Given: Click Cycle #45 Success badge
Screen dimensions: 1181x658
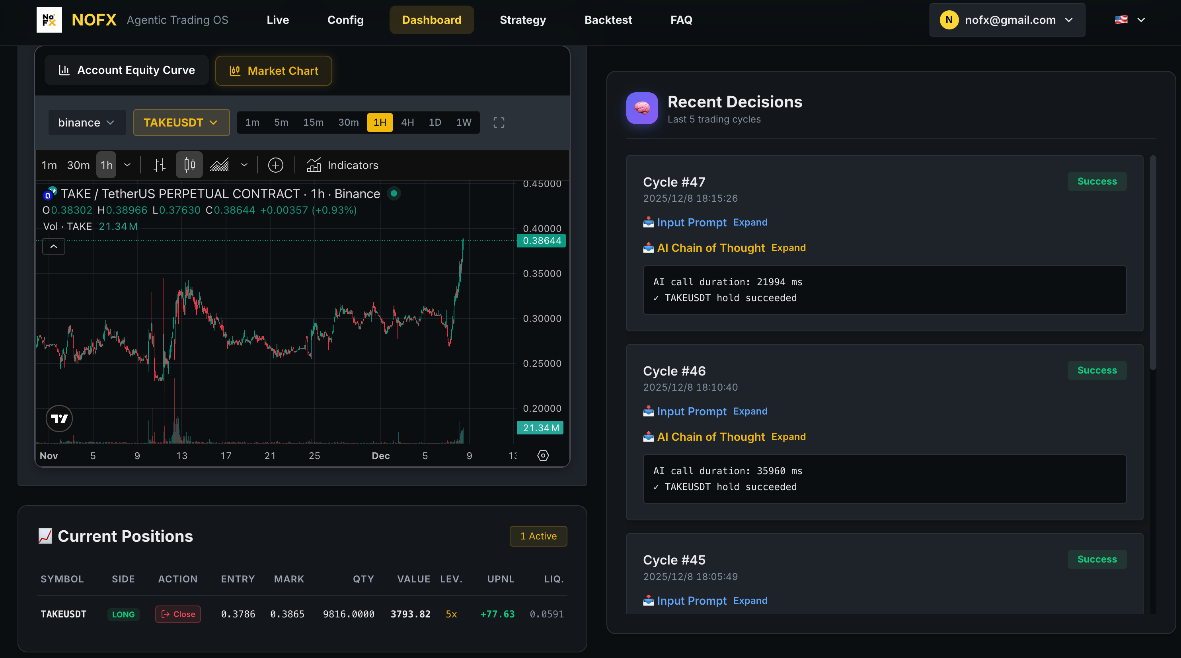Looking at the screenshot, I should click(x=1097, y=559).
